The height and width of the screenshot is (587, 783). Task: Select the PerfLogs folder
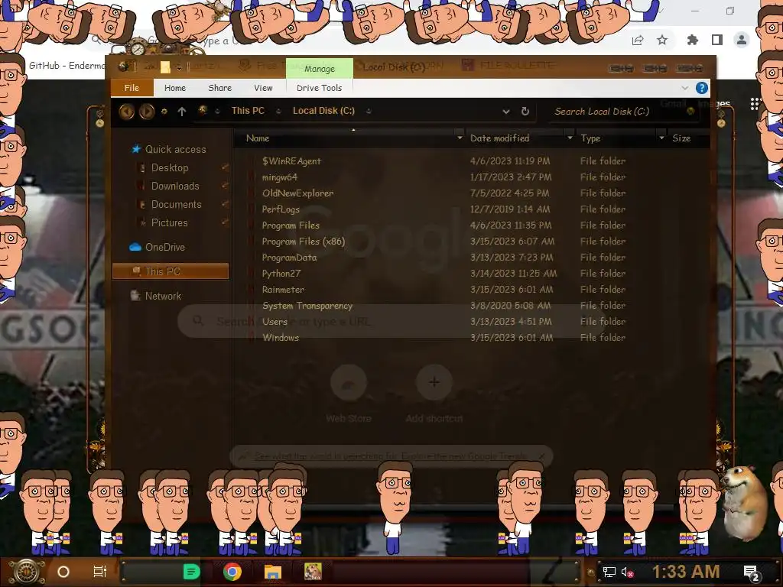tap(281, 209)
